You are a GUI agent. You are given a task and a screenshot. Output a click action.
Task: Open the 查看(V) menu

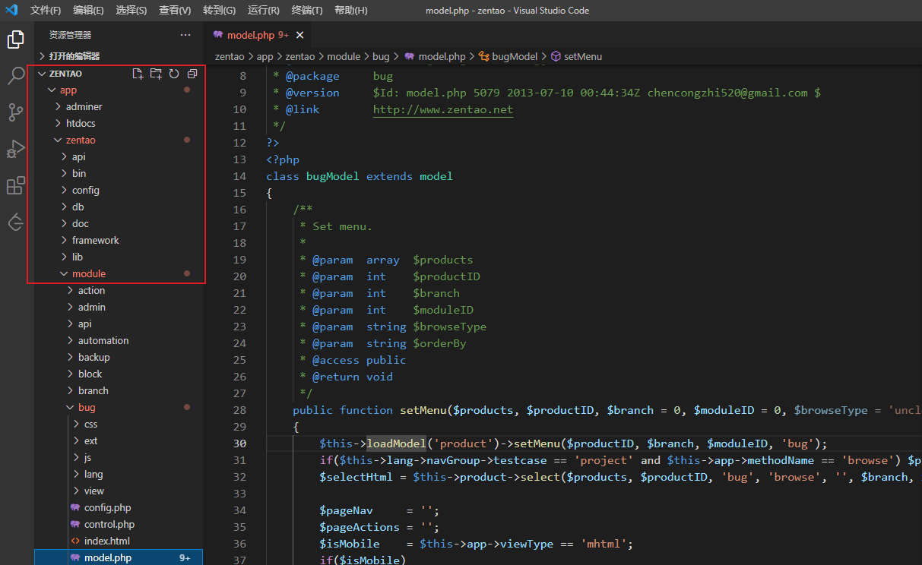click(176, 11)
